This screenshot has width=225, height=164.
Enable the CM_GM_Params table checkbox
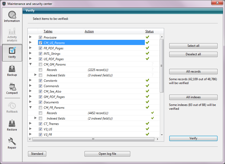coord(40,65)
